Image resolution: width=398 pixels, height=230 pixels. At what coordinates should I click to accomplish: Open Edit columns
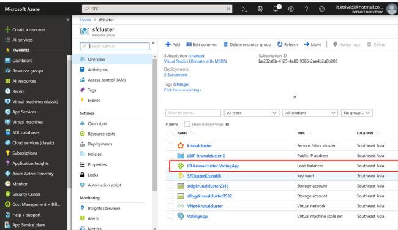pyautogui.click(x=201, y=45)
